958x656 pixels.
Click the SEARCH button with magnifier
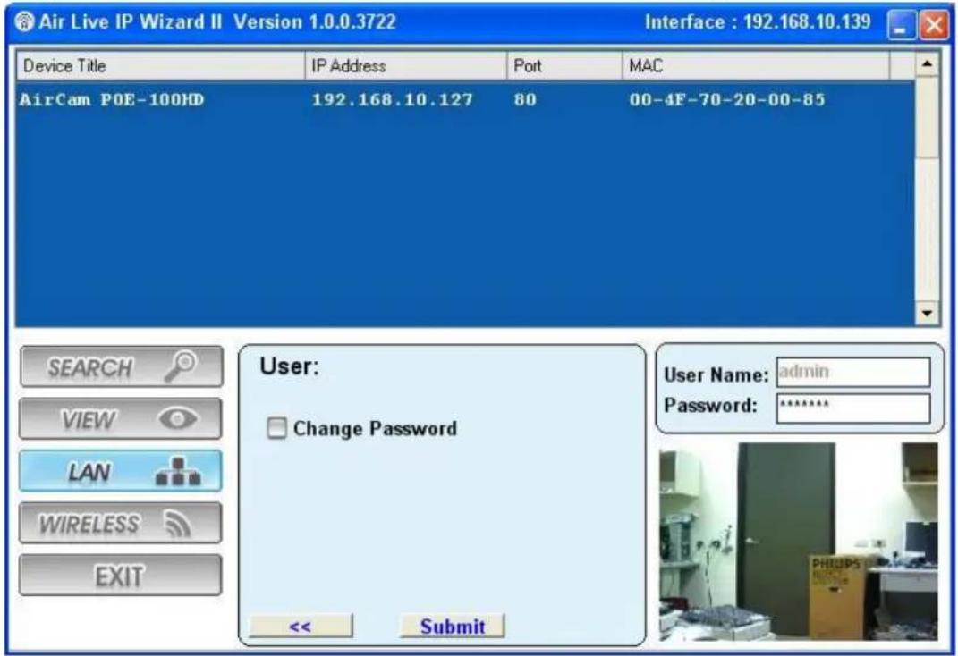pos(121,366)
